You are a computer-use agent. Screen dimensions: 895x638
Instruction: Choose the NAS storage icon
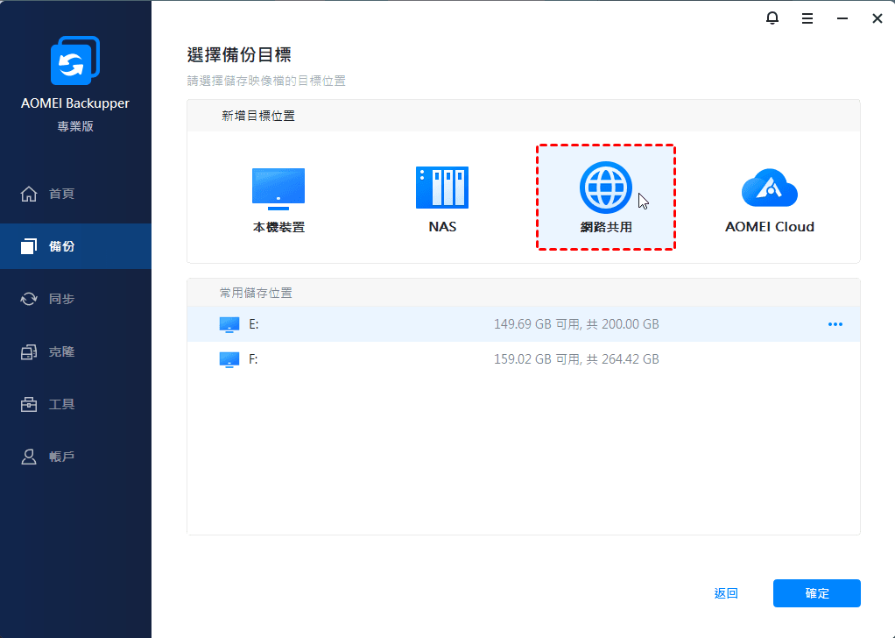[442, 188]
